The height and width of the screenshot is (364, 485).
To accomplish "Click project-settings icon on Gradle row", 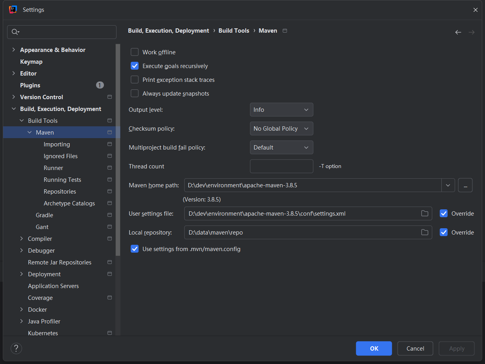I will point(110,215).
